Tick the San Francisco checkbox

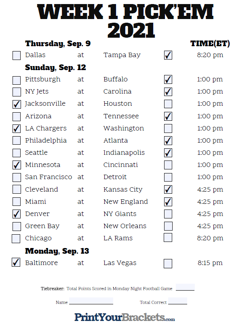click(17, 178)
